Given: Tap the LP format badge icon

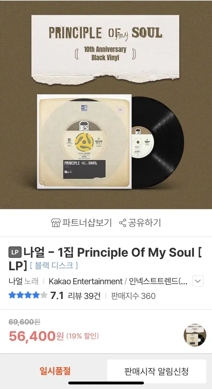Looking at the screenshot, I should 15,252.
